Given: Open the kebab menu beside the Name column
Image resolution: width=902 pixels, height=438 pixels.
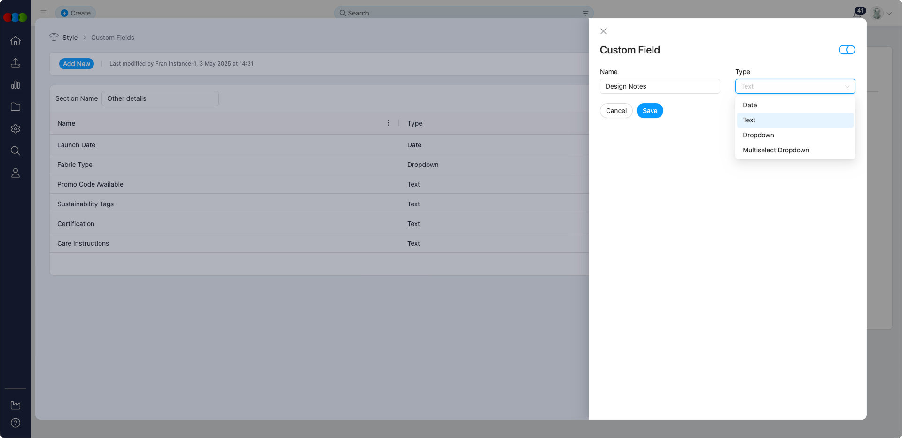Looking at the screenshot, I should point(389,123).
